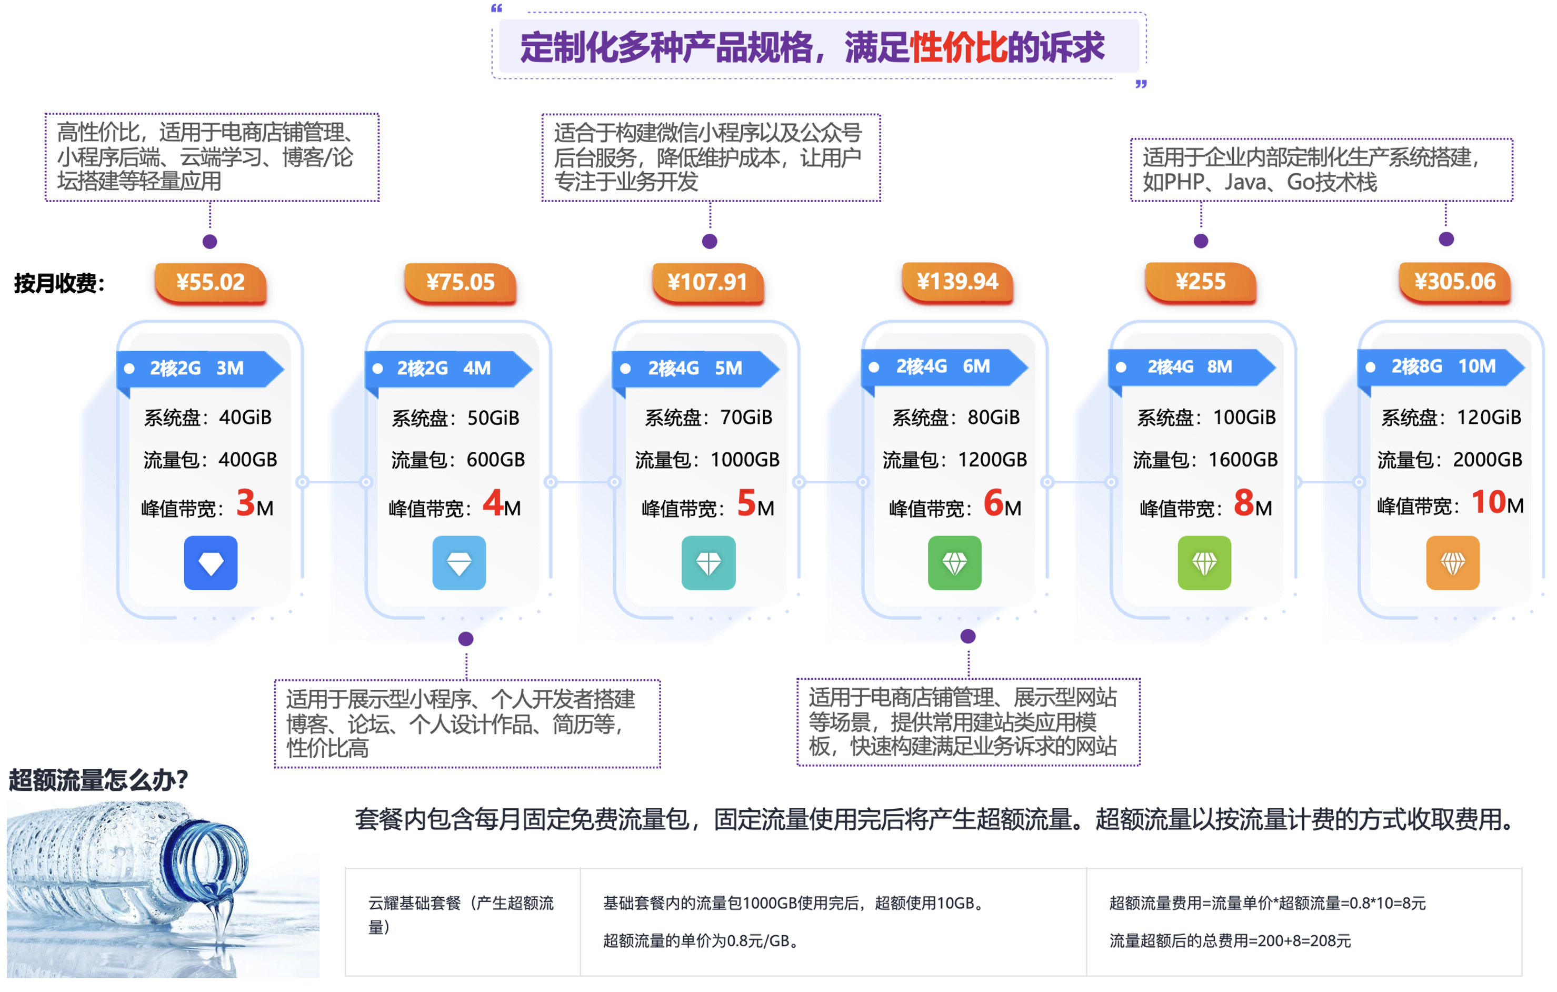Click the 系统盘: 70GiB text

tap(708, 418)
